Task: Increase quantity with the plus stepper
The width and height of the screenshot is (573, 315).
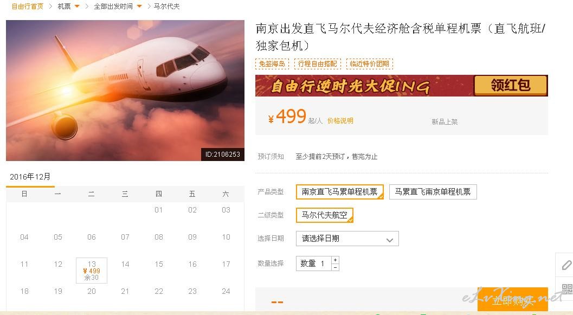Action: pos(336,260)
